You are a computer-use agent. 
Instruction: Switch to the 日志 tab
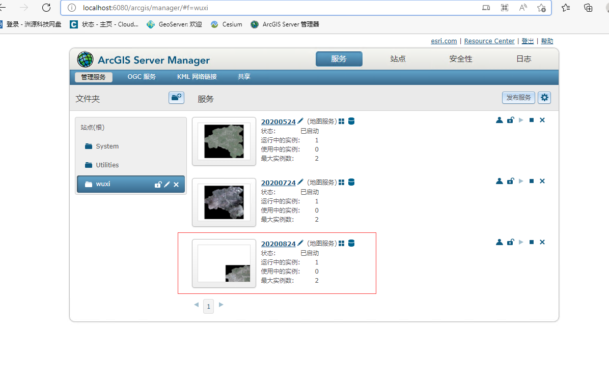tap(523, 59)
